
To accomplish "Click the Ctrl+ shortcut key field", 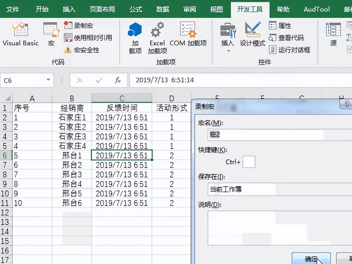I will (249, 162).
